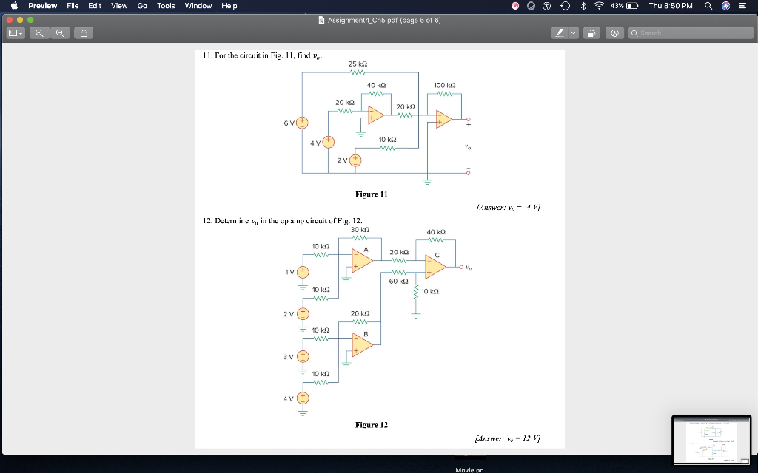The height and width of the screenshot is (473, 758).
Task: Open the markup tool dropdown chevron
Action: pos(572,33)
